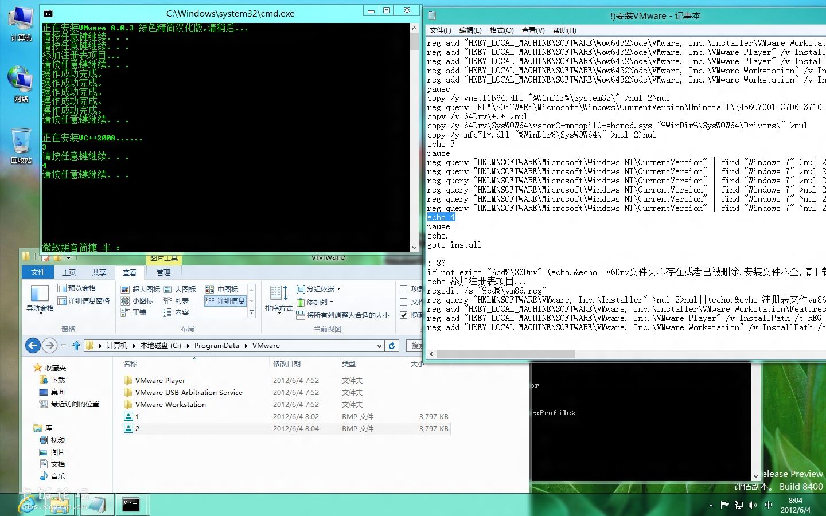Click cmd window vertical scrollbar thumb
Viewport: 826px width, 516px height.
pos(414,41)
